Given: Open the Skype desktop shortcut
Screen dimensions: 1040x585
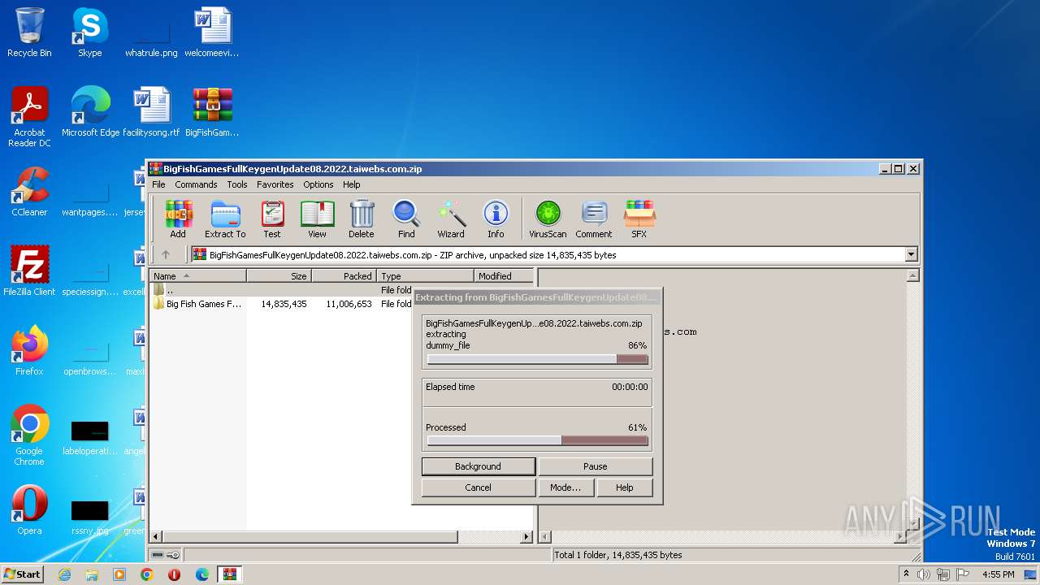Looking at the screenshot, I should [x=89, y=32].
